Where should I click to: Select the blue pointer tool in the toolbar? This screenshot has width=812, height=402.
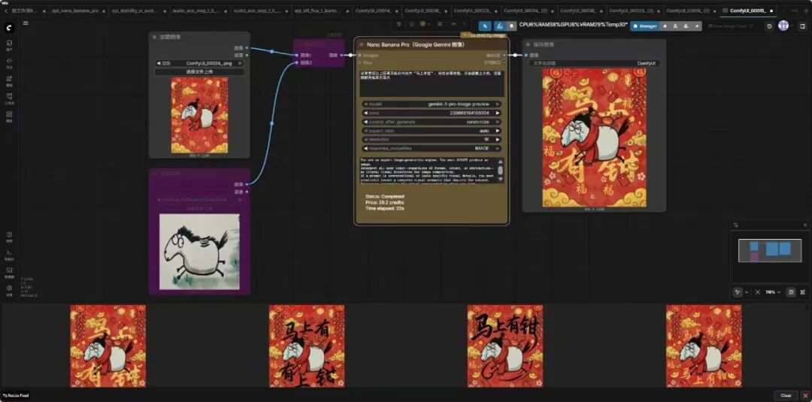pos(485,26)
